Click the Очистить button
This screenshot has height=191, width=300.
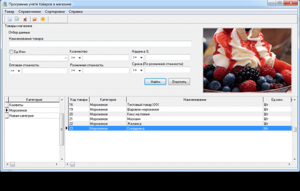click(x=179, y=82)
